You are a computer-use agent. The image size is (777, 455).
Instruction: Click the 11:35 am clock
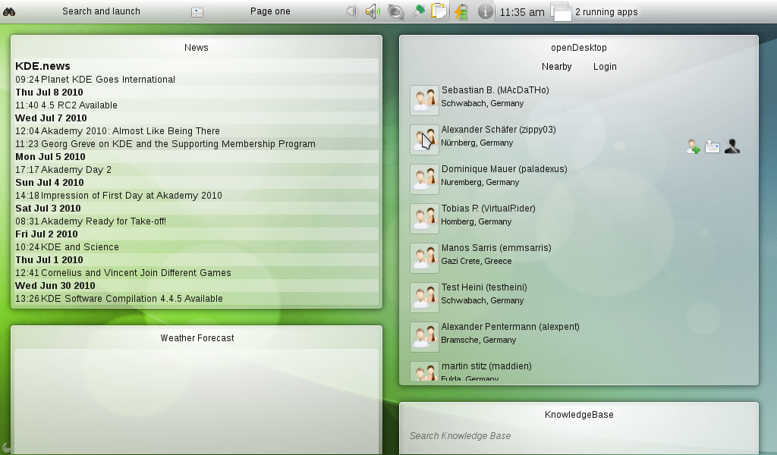click(x=522, y=11)
